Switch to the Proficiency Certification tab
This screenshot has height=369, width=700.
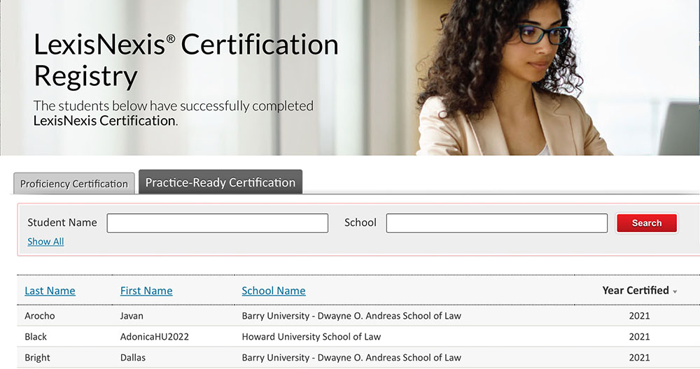pyautogui.click(x=74, y=184)
